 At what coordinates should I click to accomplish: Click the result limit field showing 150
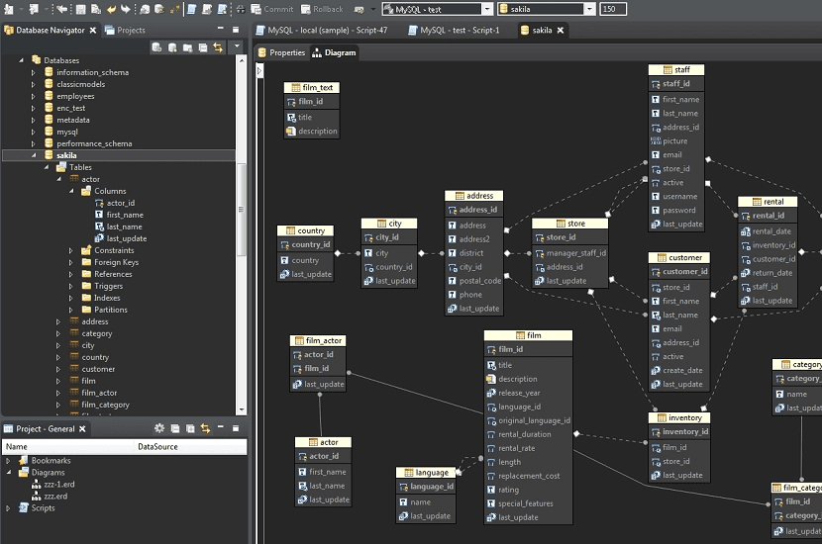pyautogui.click(x=613, y=9)
